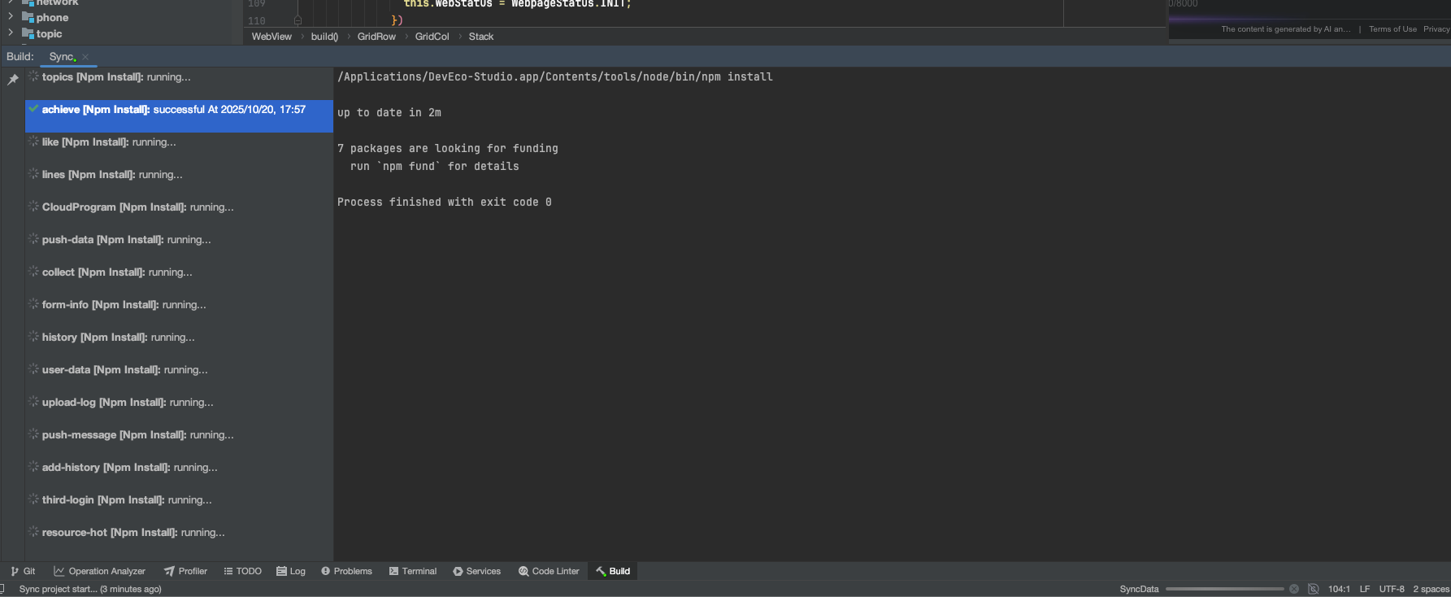The height and width of the screenshot is (597, 1451).
Task: Show the TODO tool window
Action: 242,571
